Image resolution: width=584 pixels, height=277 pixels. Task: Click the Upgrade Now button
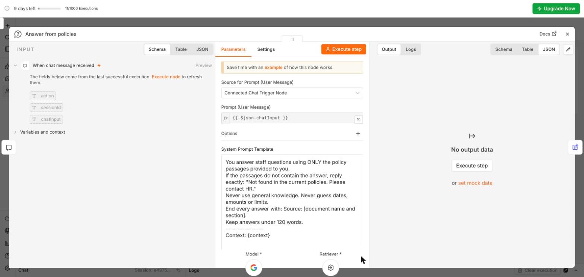pyautogui.click(x=556, y=9)
